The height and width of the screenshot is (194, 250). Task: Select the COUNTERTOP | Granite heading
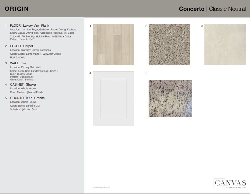(27, 98)
